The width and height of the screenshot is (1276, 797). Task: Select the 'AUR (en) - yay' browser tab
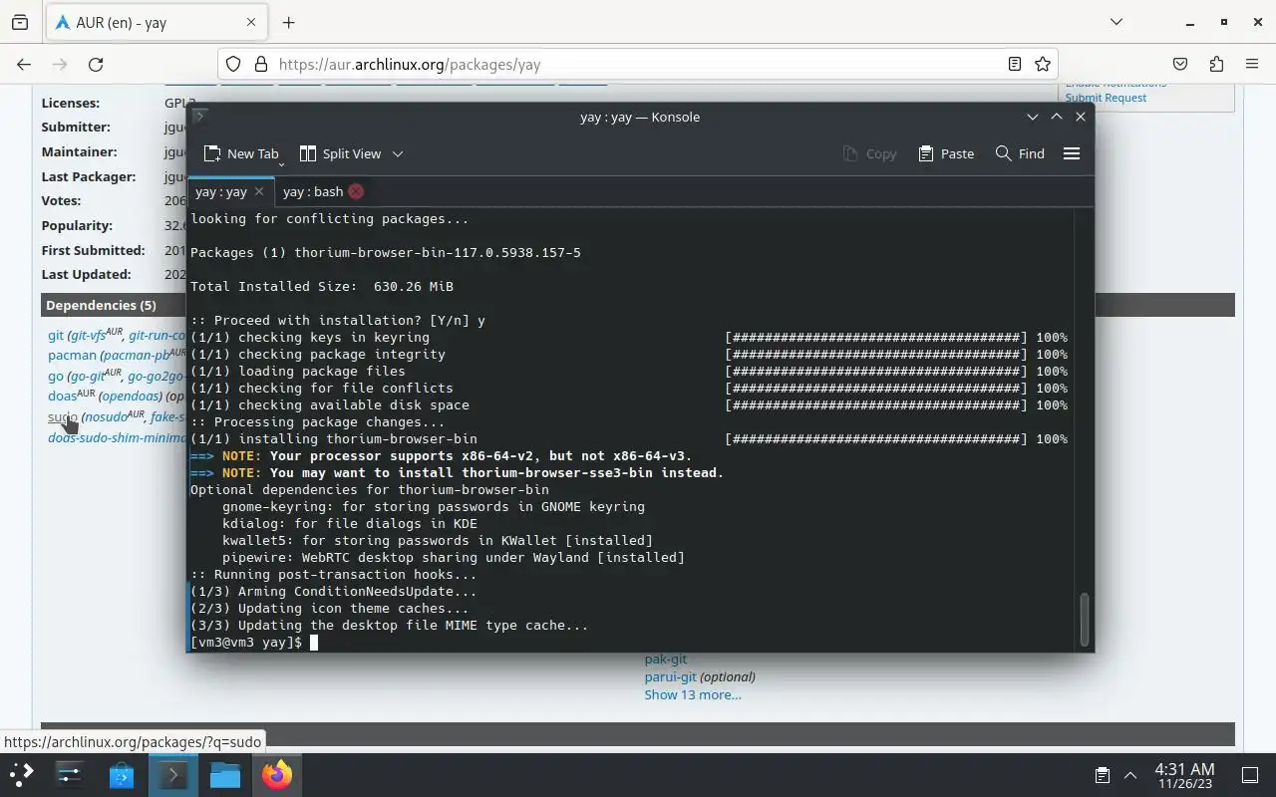point(156,22)
